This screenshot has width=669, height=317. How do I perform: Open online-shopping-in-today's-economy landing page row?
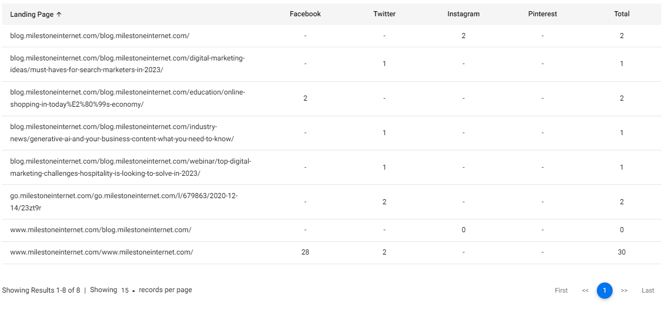(x=332, y=99)
